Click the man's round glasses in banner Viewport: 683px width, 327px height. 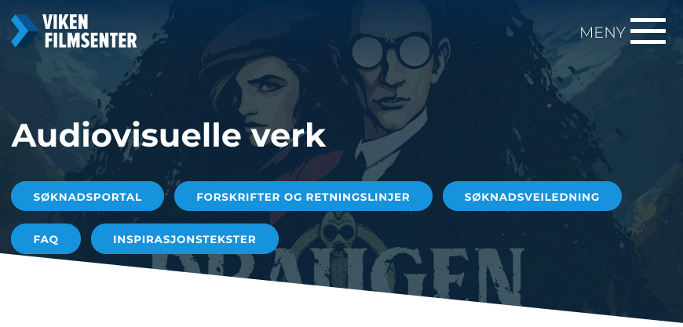coord(392,51)
